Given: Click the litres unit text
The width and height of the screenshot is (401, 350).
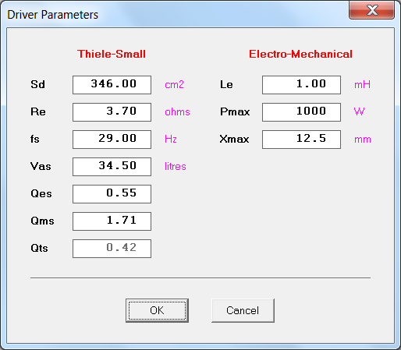Looking at the screenshot, I should [176, 166].
